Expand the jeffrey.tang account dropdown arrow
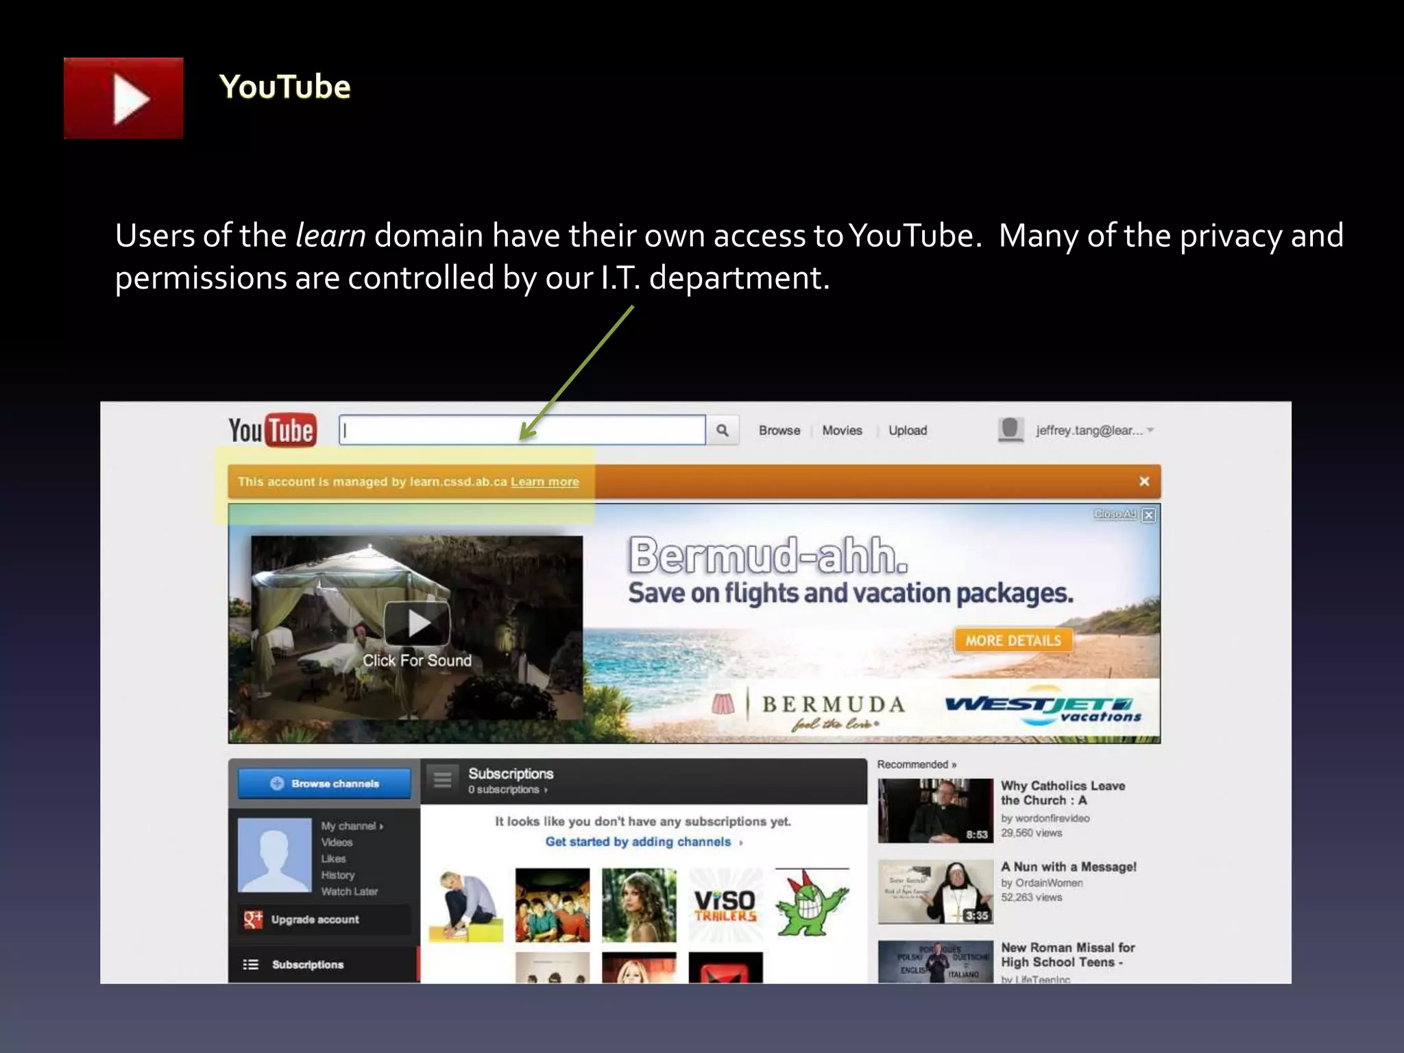This screenshot has height=1053, width=1404. click(x=1151, y=431)
